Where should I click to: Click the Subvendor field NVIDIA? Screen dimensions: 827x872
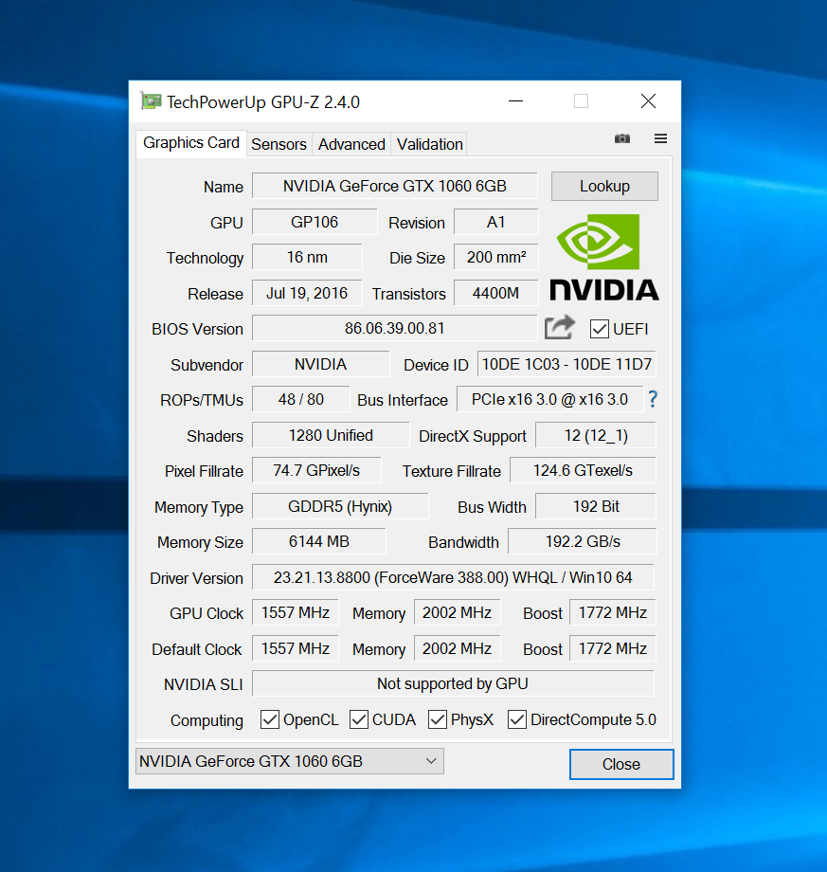click(x=321, y=364)
